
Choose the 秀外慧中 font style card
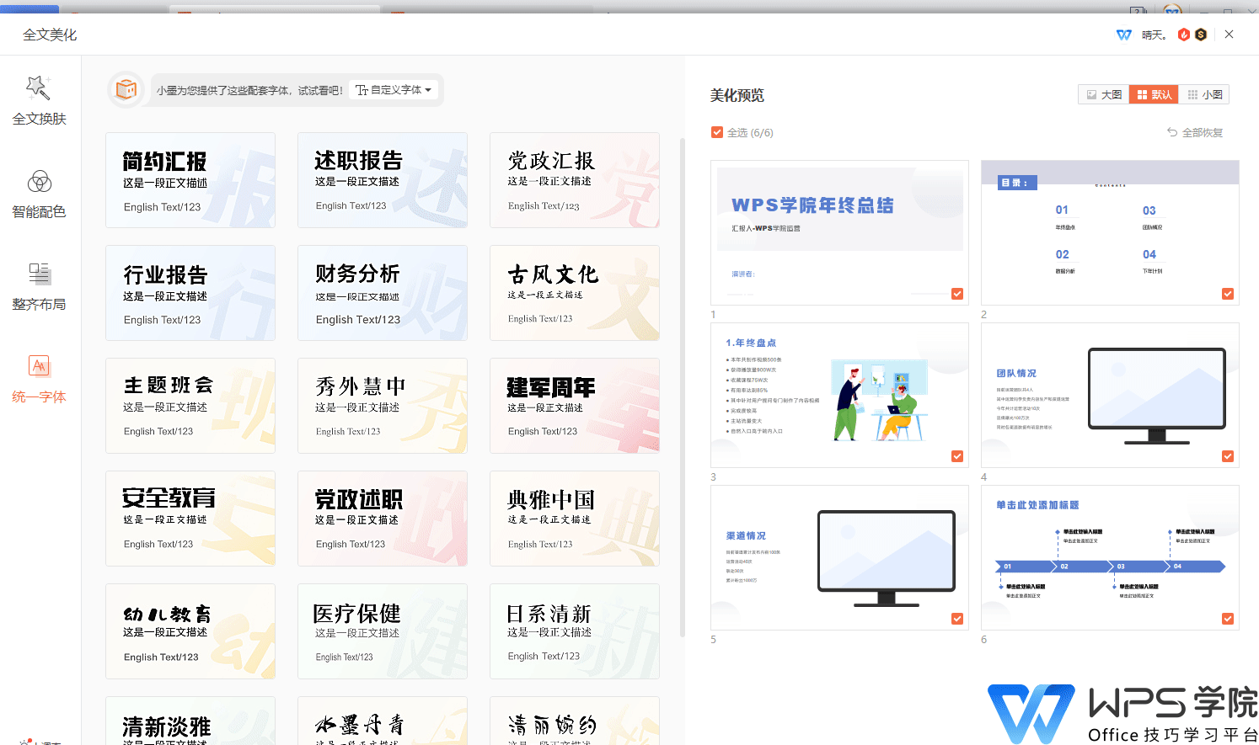(383, 406)
